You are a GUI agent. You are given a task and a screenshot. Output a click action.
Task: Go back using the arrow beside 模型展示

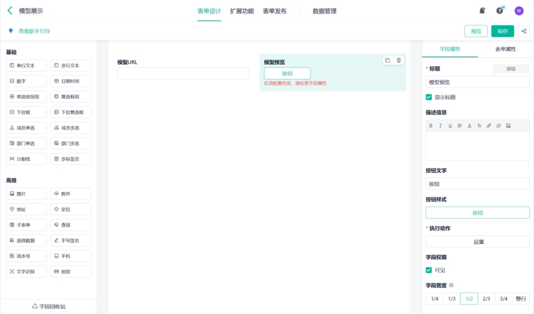(10, 10)
